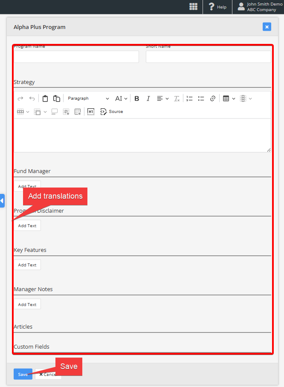Insert a numbered list
The width and height of the screenshot is (284, 387).
coord(190,98)
